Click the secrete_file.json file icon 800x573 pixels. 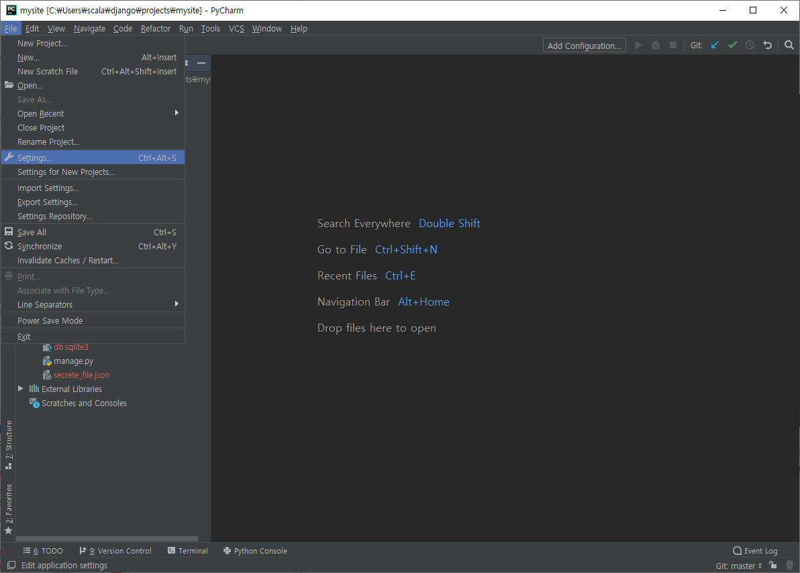[47, 375]
